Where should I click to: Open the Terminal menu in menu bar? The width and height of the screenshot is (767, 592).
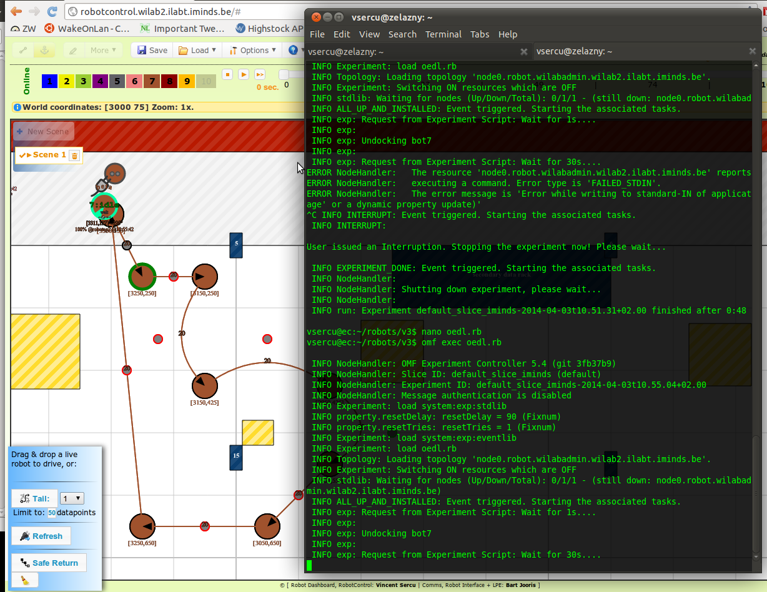[443, 34]
